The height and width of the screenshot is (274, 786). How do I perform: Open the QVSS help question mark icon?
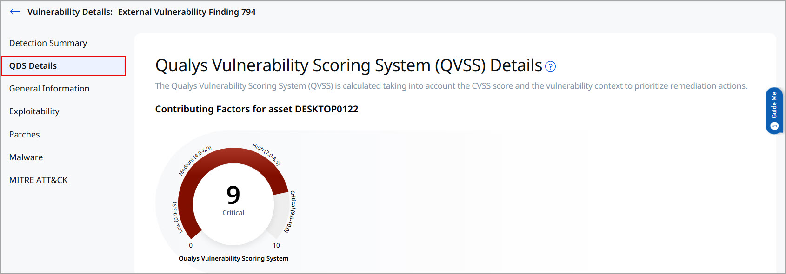click(x=550, y=66)
